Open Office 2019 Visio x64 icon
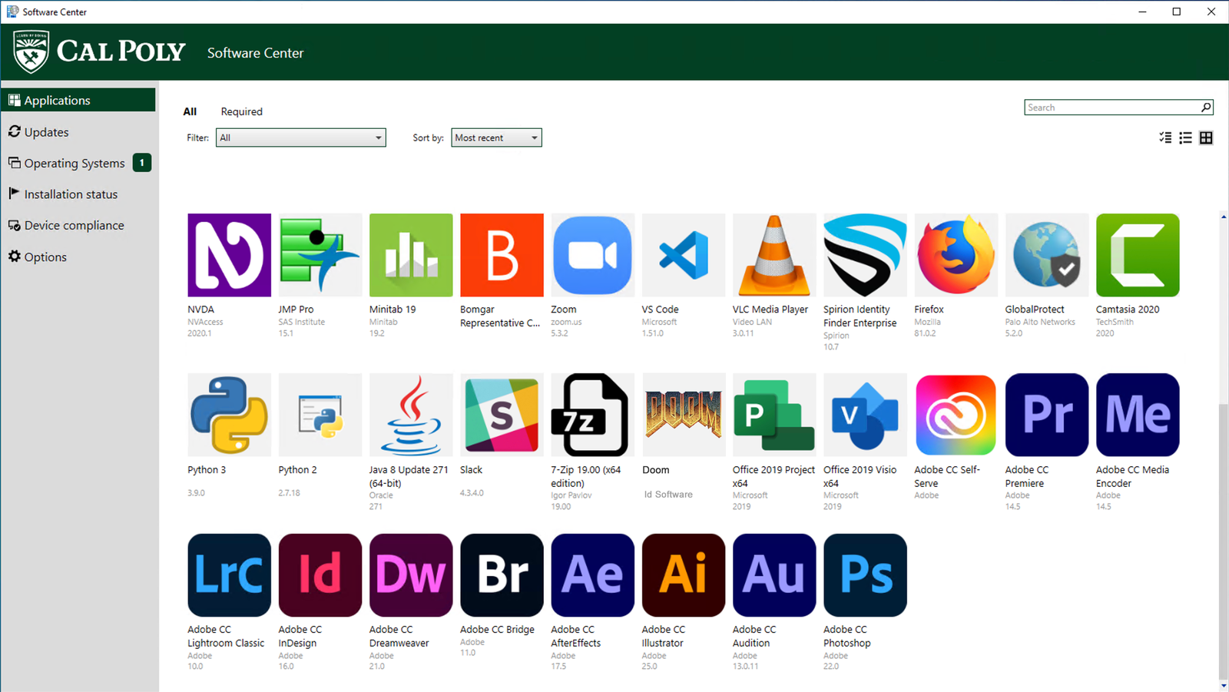The height and width of the screenshot is (692, 1229). point(865,415)
